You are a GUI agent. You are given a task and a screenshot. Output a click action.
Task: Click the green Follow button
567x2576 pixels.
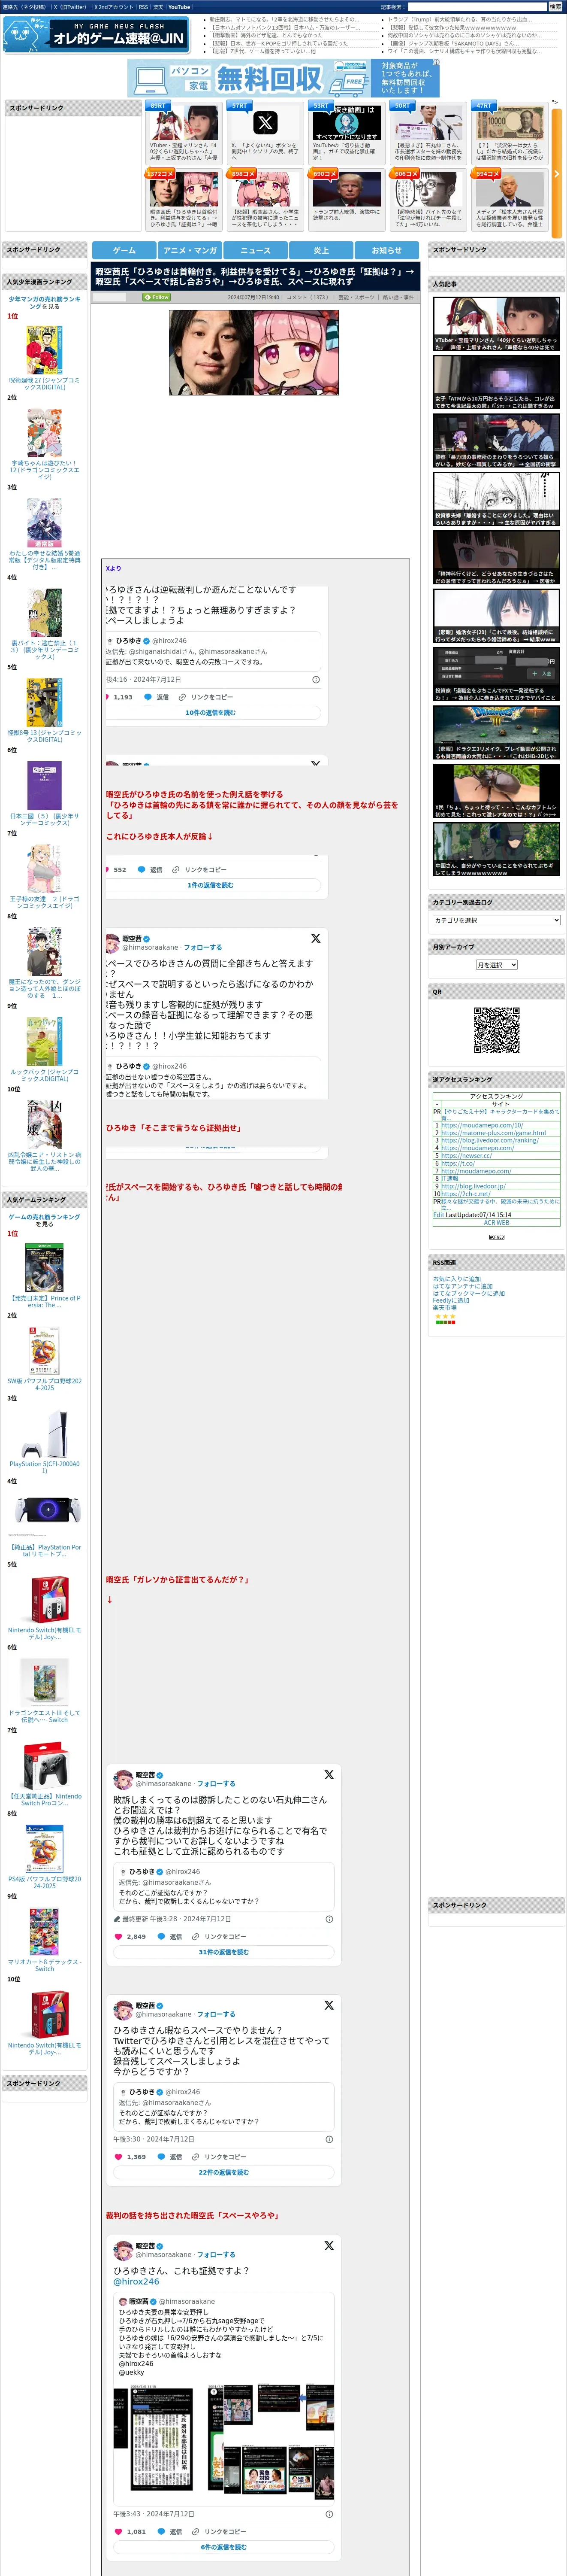point(157,297)
